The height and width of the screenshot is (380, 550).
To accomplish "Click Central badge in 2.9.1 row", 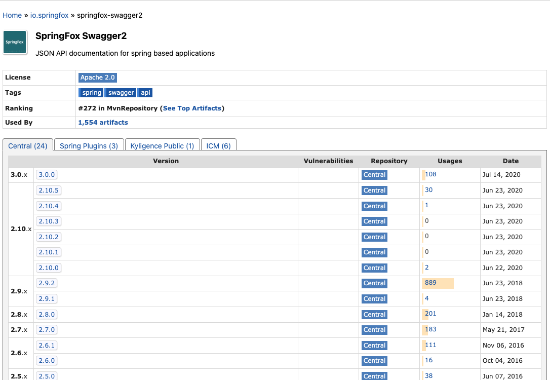I will [374, 298].
